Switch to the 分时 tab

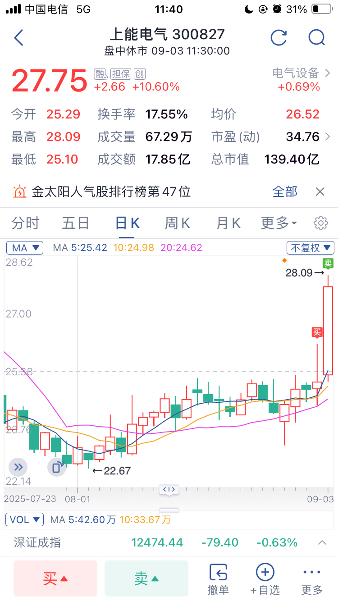click(25, 223)
